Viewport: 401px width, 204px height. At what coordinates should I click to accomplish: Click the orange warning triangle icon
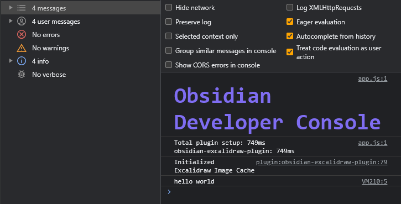22,48
